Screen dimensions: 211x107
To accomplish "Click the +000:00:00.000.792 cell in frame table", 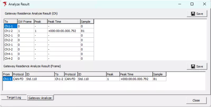I will tap(136, 79).
